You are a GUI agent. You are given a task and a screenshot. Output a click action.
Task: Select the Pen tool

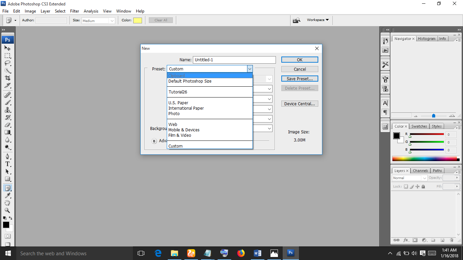click(7, 156)
